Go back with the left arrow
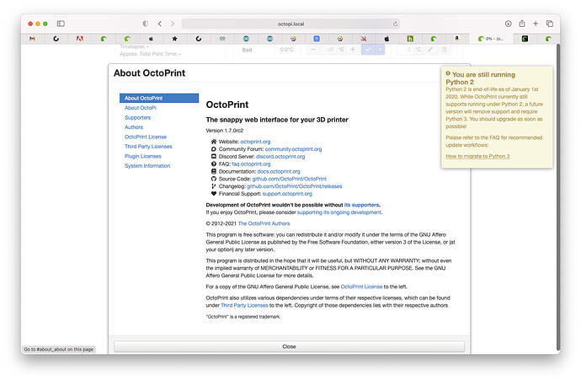 tap(160, 24)
